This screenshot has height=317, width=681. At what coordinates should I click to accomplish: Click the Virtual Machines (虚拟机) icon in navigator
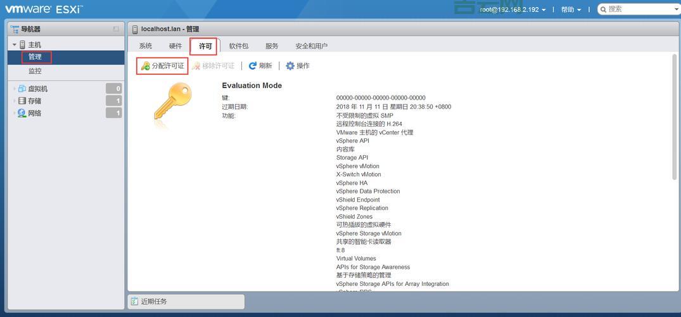(x=22, y=89)
